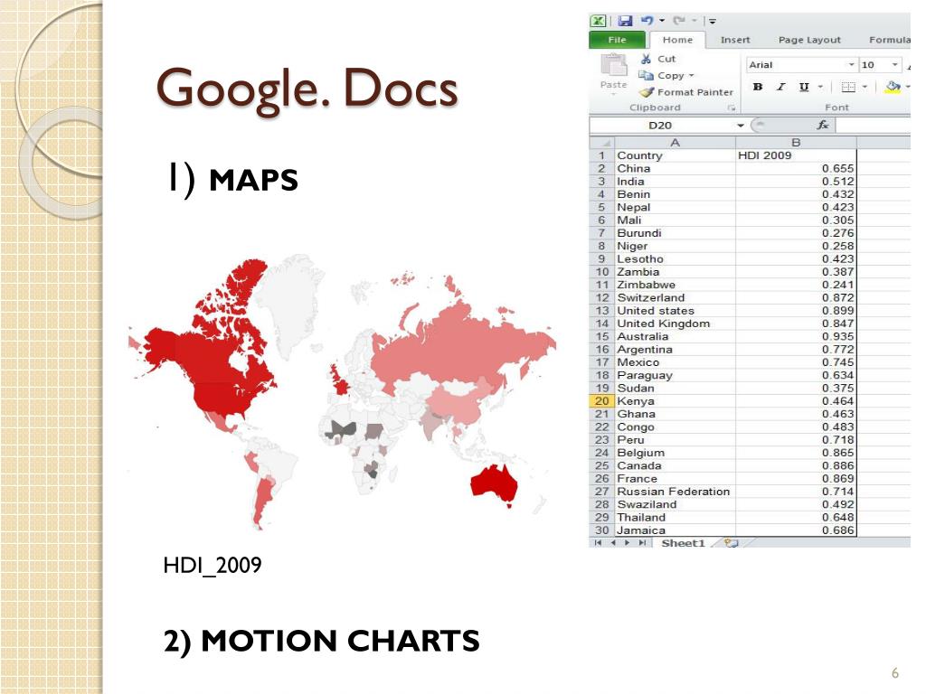926x694 pixels.
Task: Click the greyed Redo arrow
Action: 678,21
